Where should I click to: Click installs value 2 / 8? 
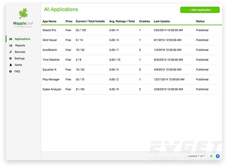click(78, 60)
